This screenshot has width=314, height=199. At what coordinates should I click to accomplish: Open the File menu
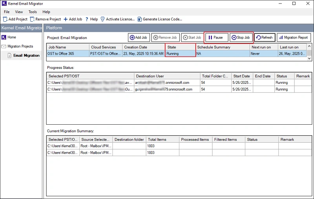pyautogui.click(x=7, y=12)
